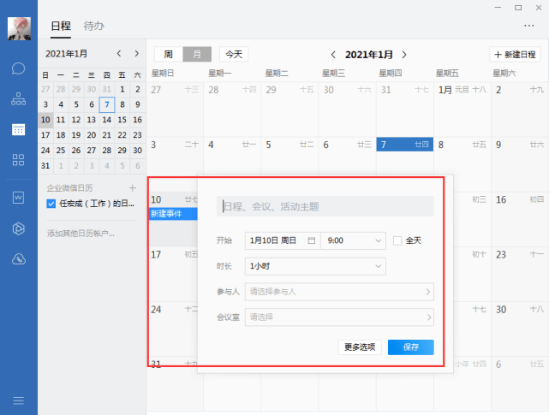Click 2021年1月 label in mini calendar
549x415 pixels.
pyautogui.click(x=66, y=54)
